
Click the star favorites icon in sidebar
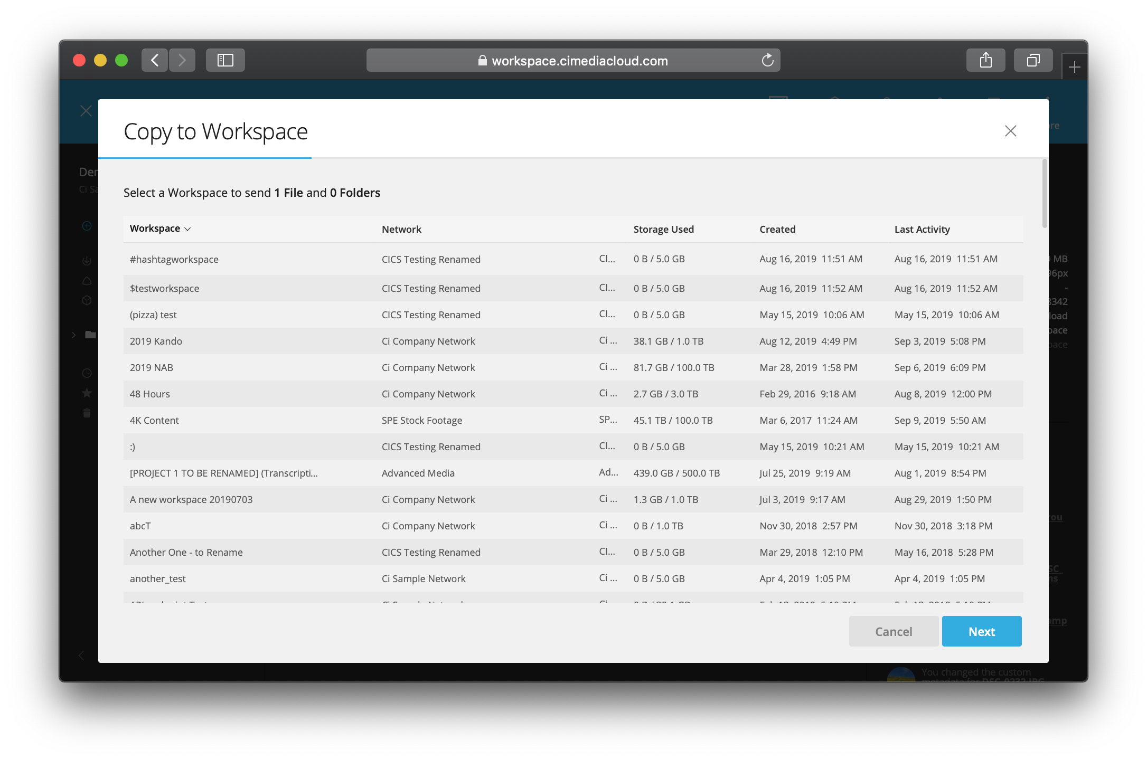pos(87,393)
